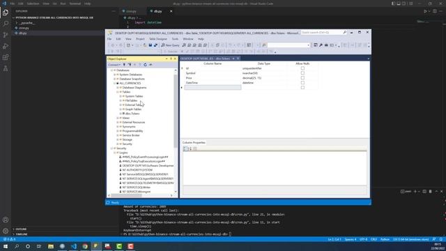Click UTF-8 encoding in status bar
The width and height of the screenshot is (446, 251).
(x=363, y=240)
